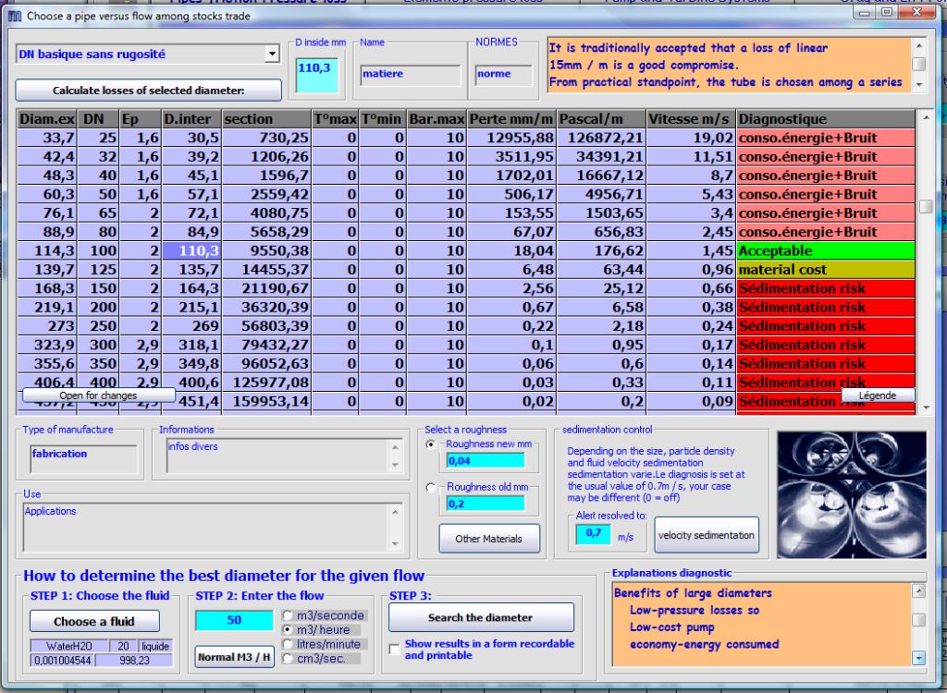Image resolution: width=947 pixels, height=693 pixels.
Task: Select cm3/sec. unit radio
Action: (288, 659)
